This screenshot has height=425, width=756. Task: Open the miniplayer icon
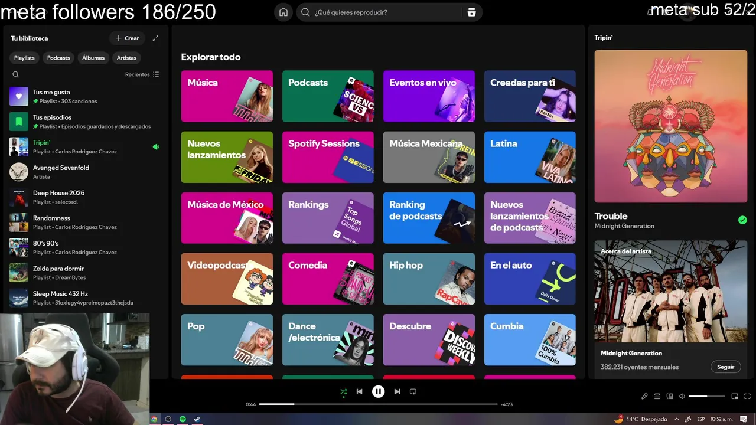pyautogui.click(x=735, y=397)
